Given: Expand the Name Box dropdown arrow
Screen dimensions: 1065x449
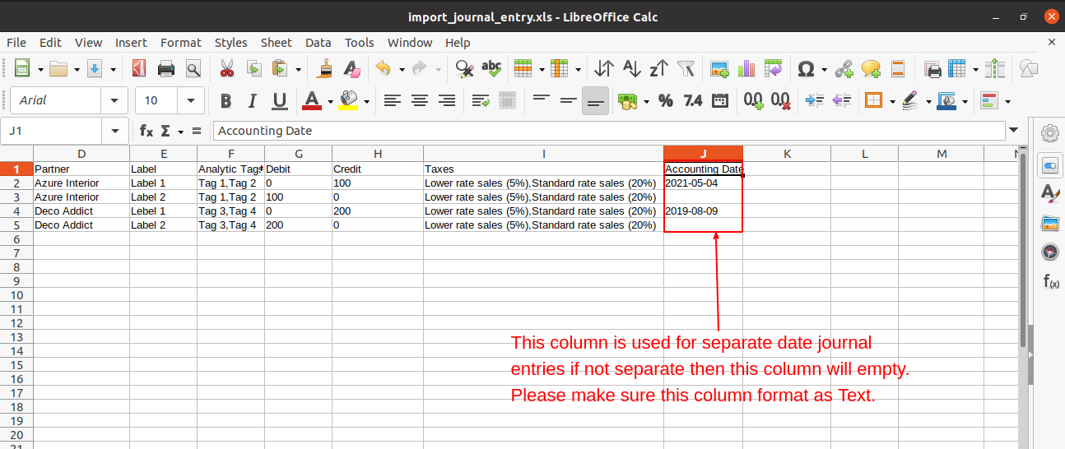Looking at the screenshot, I should pos(114,130).
